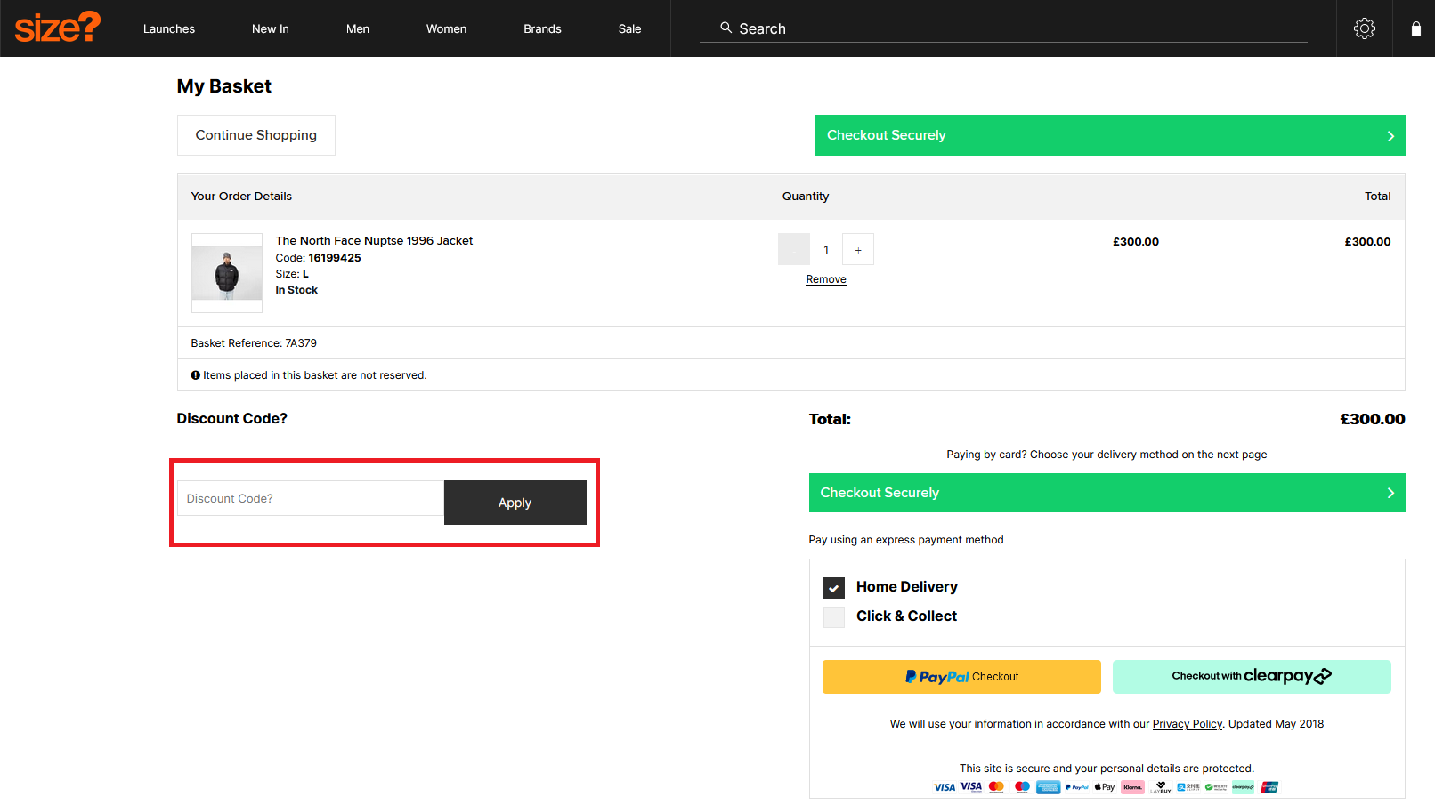Open the shopping bag icon
Image resolution: width=1435 pixels, height=805 pixels.
click(1415, 28)
